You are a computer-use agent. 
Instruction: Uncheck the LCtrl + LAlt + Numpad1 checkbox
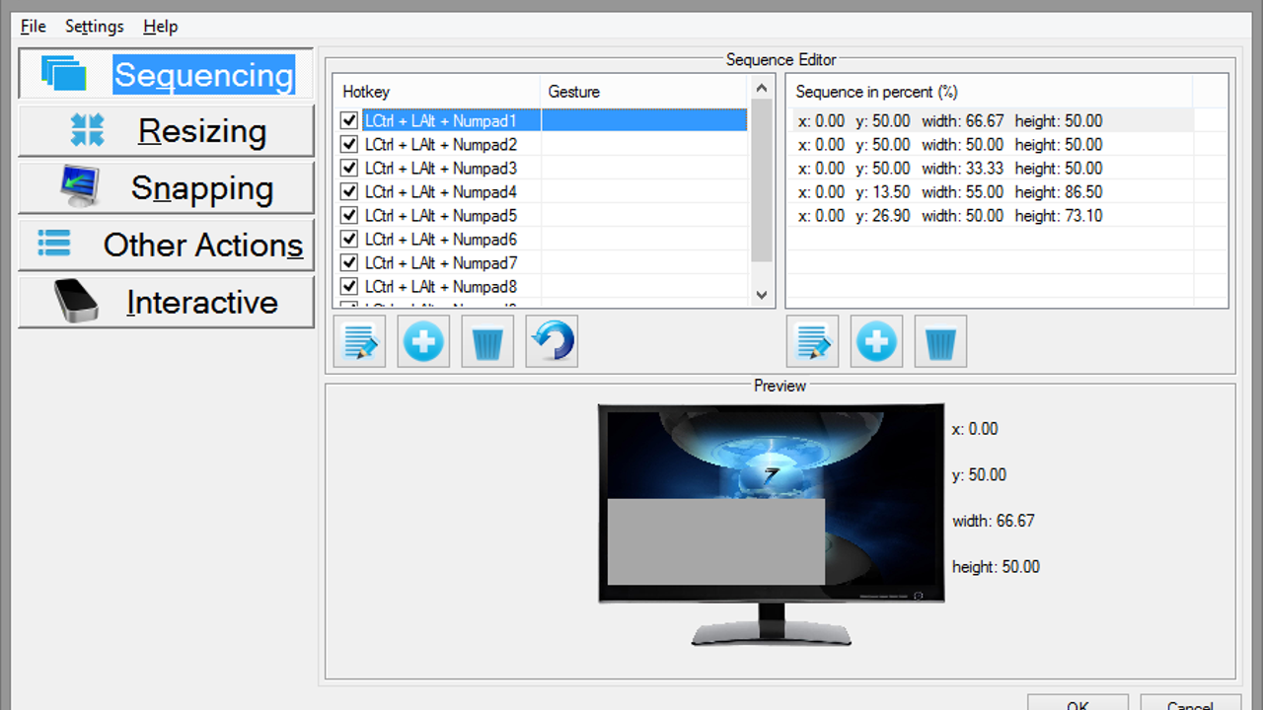tap(348, 121)
